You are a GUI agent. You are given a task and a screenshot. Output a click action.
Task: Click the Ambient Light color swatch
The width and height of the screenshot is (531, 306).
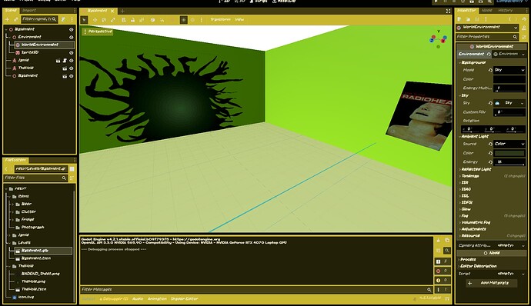(x=509, y=153)
